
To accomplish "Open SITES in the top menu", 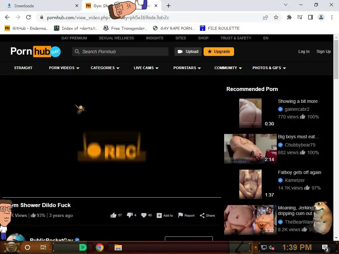I will [x=180, y=38].
